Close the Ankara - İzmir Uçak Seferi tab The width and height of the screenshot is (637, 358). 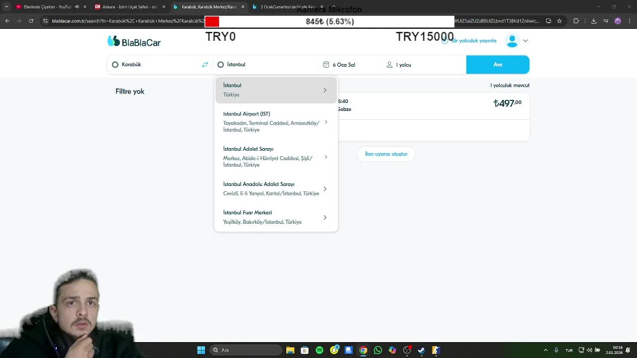tap(164, 7)
